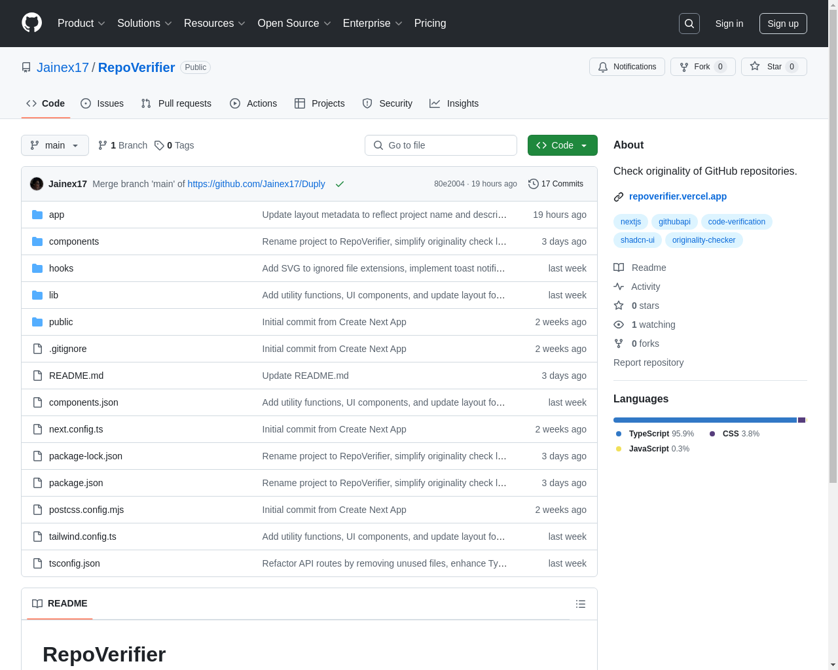Image resolution: width=838 pixels, height=670 pixels.
Task: Switch to the Security tab
Action: 388,103
